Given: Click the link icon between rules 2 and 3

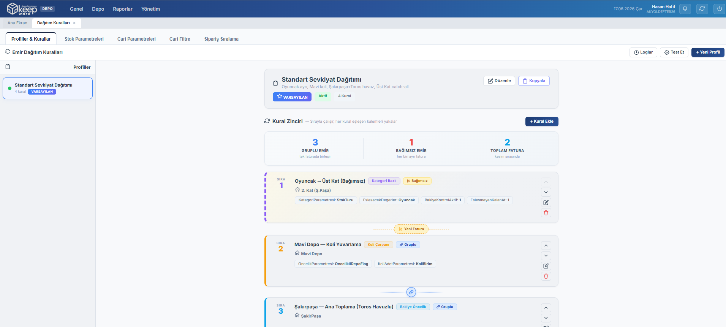Looking at the screenshot, I should pos(411,292).
